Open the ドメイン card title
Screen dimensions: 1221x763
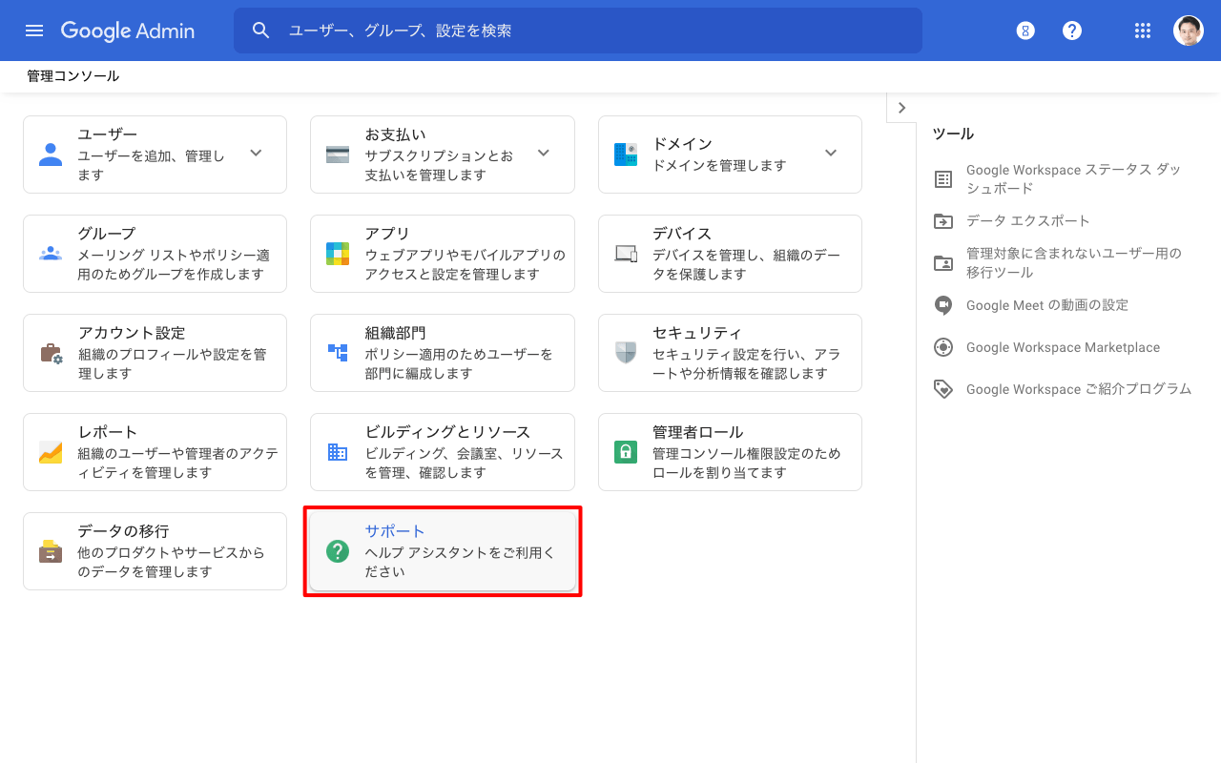(683, 144)
